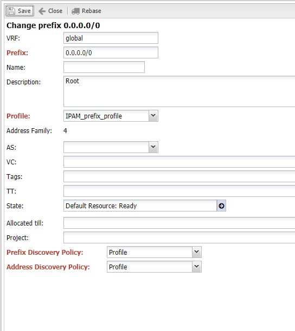Click the Description textarea containing Root
Viewport: 295px width, 331px height.
point(179,91)
